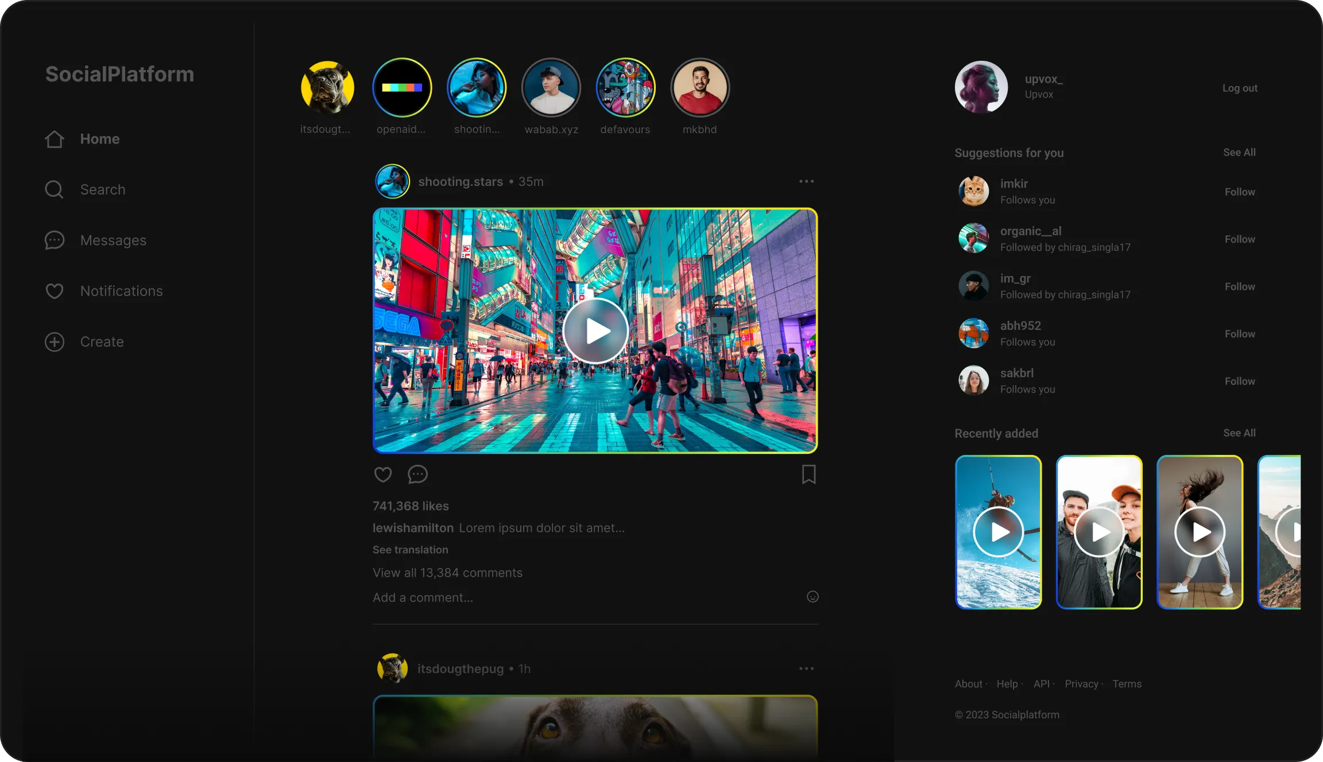Open comments via speech bubble icon under post
The width and height of the screenshot is (1323, 762).
click(x=417, y=475)
